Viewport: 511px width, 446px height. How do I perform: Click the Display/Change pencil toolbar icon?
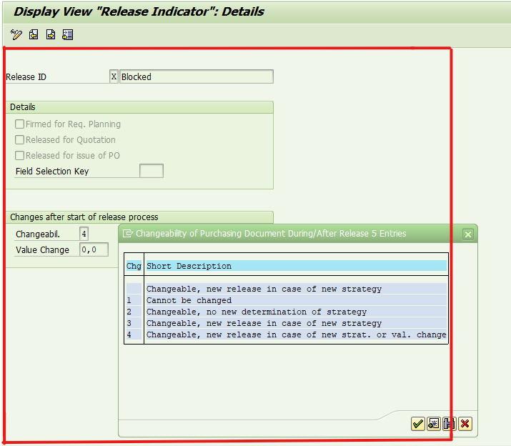[x=16, y=34]
